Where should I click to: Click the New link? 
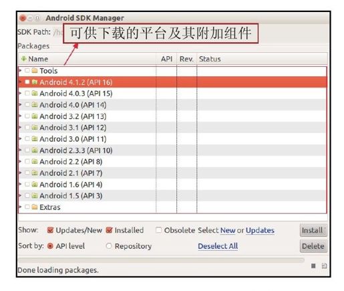pos(228,230)
